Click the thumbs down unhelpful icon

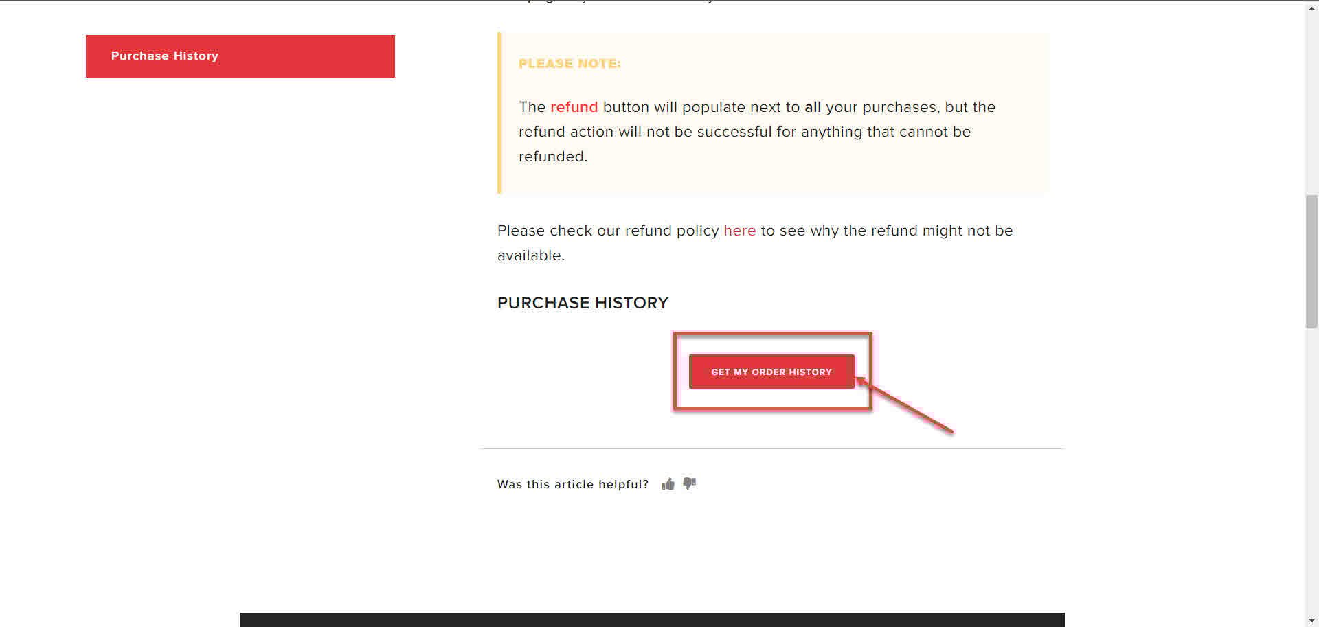690,483
